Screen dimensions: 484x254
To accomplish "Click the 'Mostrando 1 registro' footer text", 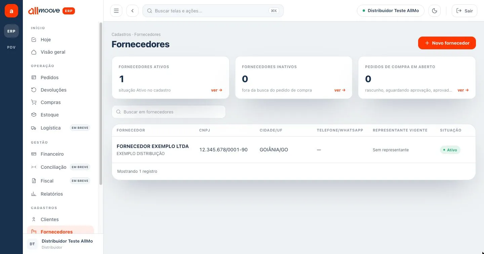I will (x=137, y=171).
